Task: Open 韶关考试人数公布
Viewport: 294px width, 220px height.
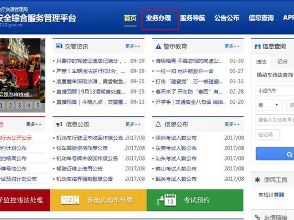Action: [x=176, y=179]
